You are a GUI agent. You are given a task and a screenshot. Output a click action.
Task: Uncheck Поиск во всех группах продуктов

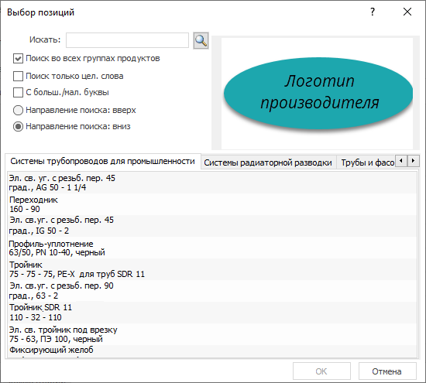[18, 58]
